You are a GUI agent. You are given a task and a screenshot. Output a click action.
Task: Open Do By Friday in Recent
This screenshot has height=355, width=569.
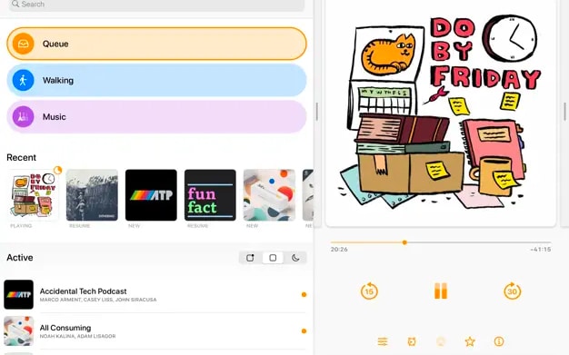pyautogui.click(x=33, y=195)
